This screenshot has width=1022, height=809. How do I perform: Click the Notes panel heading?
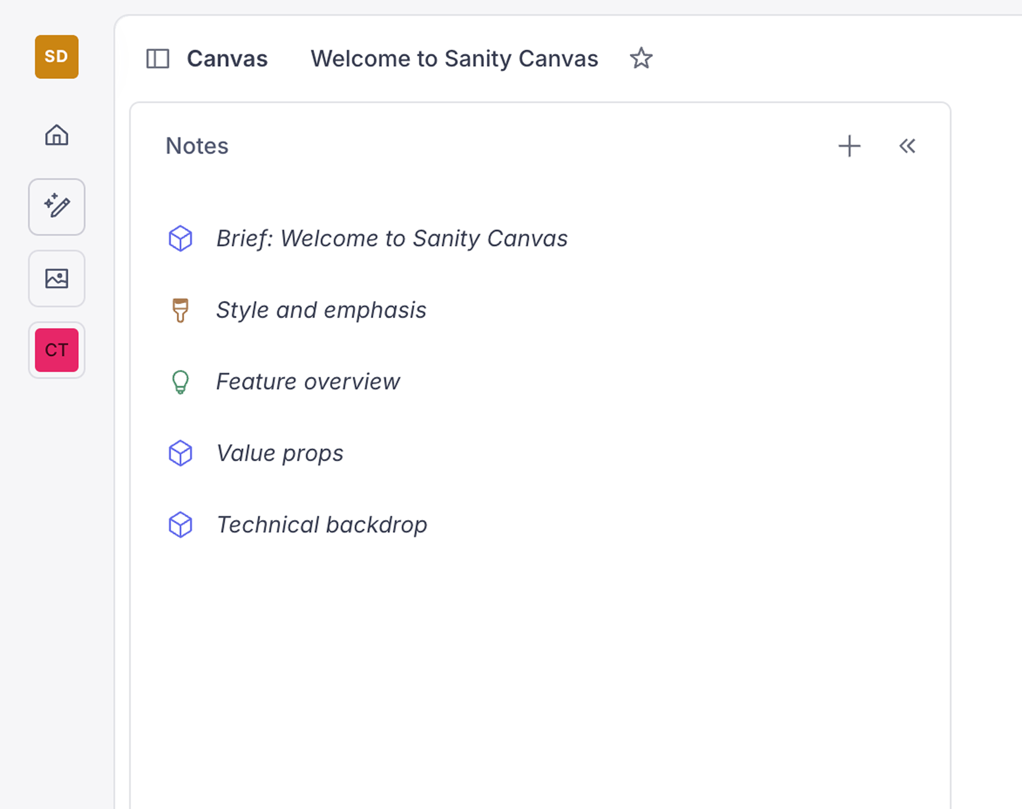point(197,146)
